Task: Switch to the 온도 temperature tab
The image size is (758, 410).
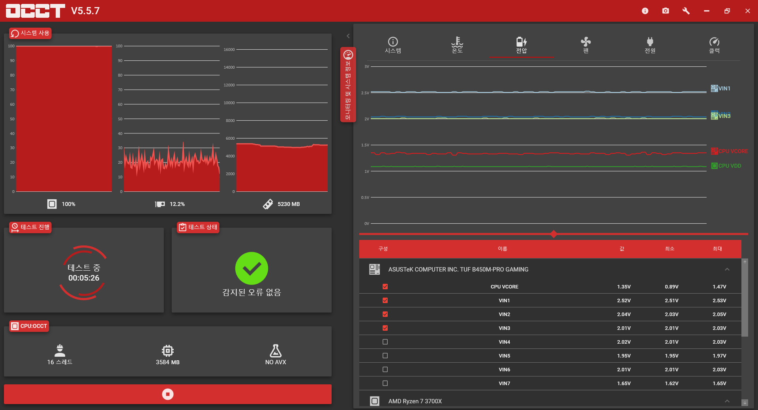Action: [x=457, y=45]
